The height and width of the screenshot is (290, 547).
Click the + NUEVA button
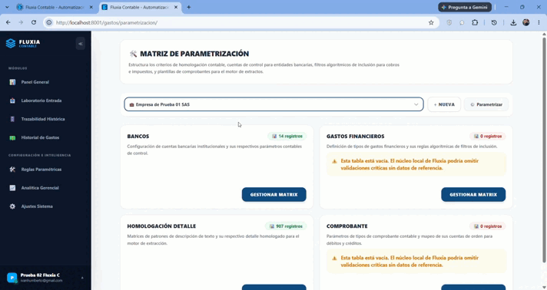coord(444,104)
